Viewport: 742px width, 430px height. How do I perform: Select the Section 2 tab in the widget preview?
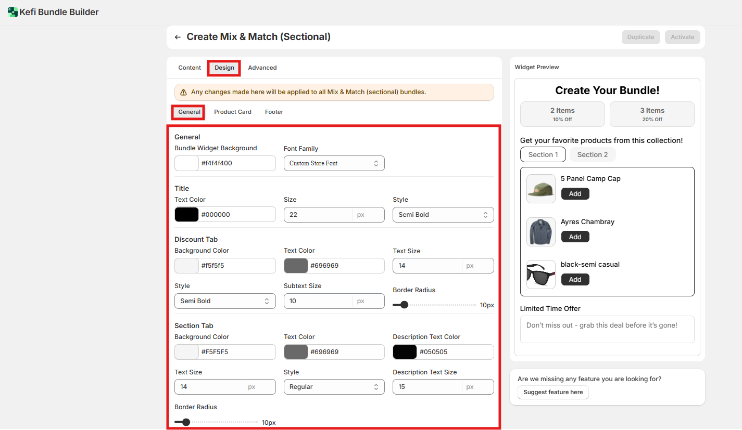tap(592, 154)
